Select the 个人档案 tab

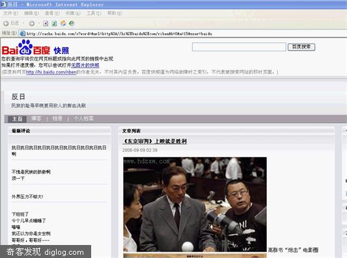[83, 119]
